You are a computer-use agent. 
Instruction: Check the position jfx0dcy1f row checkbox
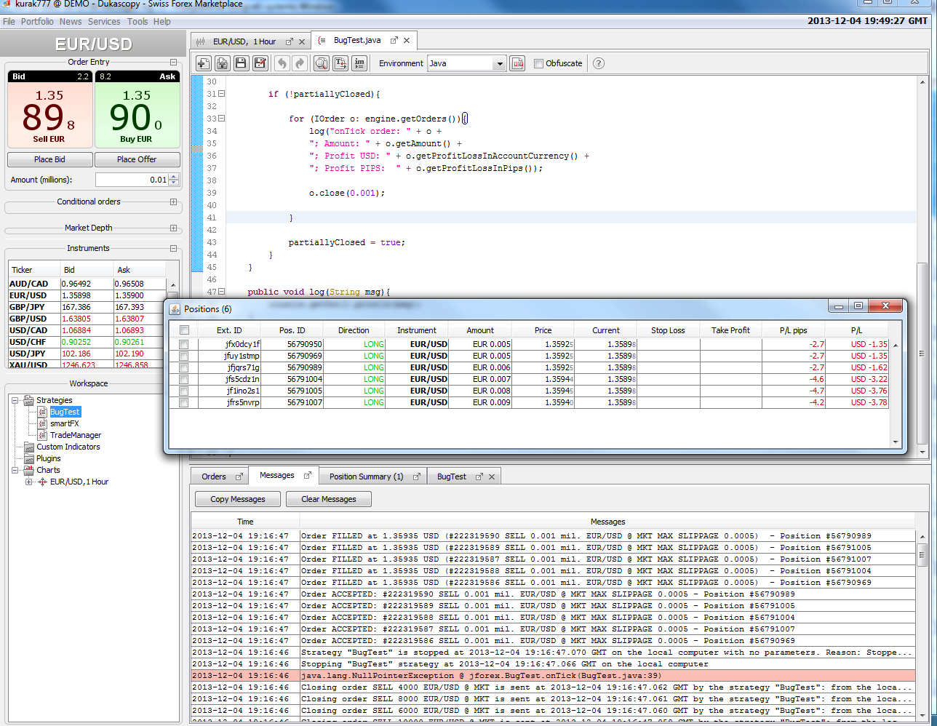pyautogui.click(x=184, y=344)
